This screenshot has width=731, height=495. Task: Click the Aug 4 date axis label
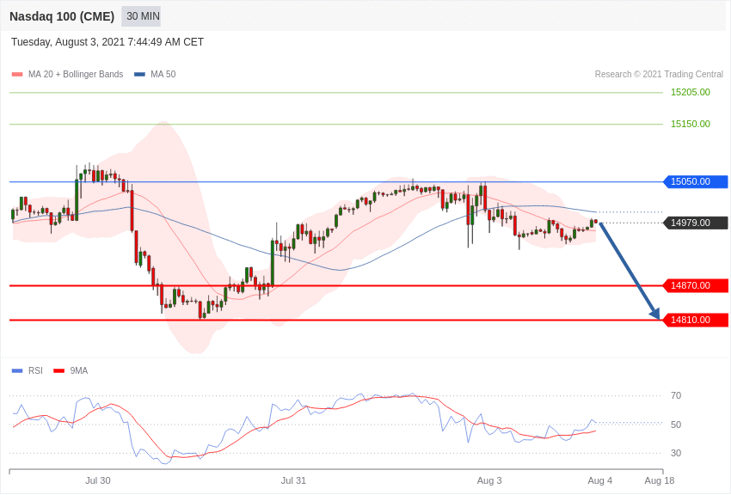tap(600, 480)
